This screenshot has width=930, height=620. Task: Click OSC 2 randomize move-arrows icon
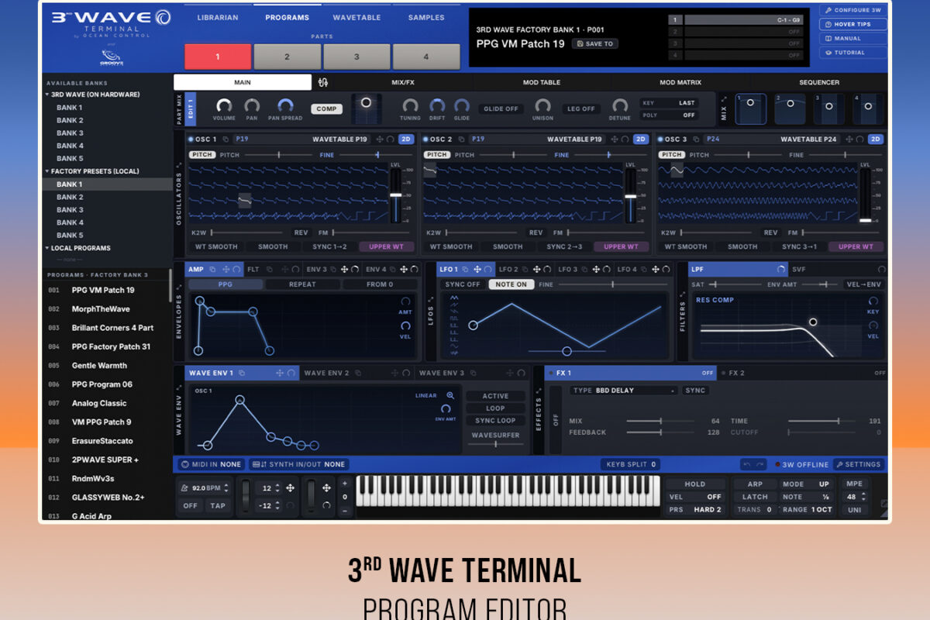click(615, 139)
